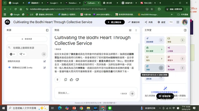Open PowerPoint from the taskbar
Screen dimensions: 199x111
click(74, 108)
